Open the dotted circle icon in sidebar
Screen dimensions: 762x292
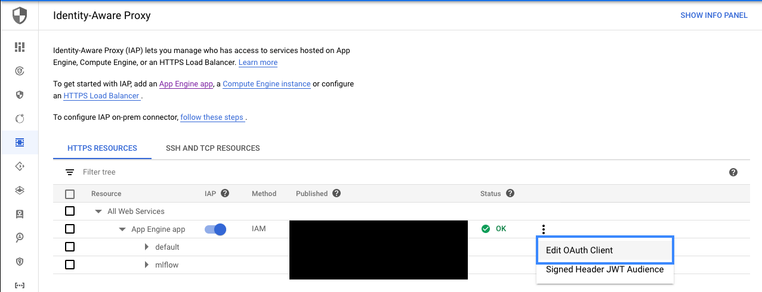(x=20, y=119)
